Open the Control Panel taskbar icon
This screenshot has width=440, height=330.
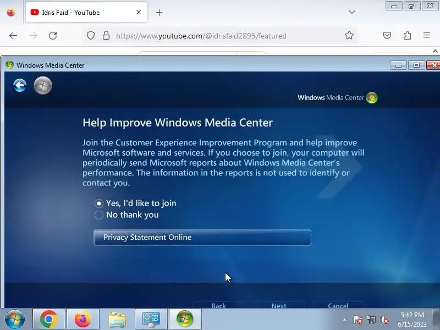pyautogui.click(x=151, y=319)
